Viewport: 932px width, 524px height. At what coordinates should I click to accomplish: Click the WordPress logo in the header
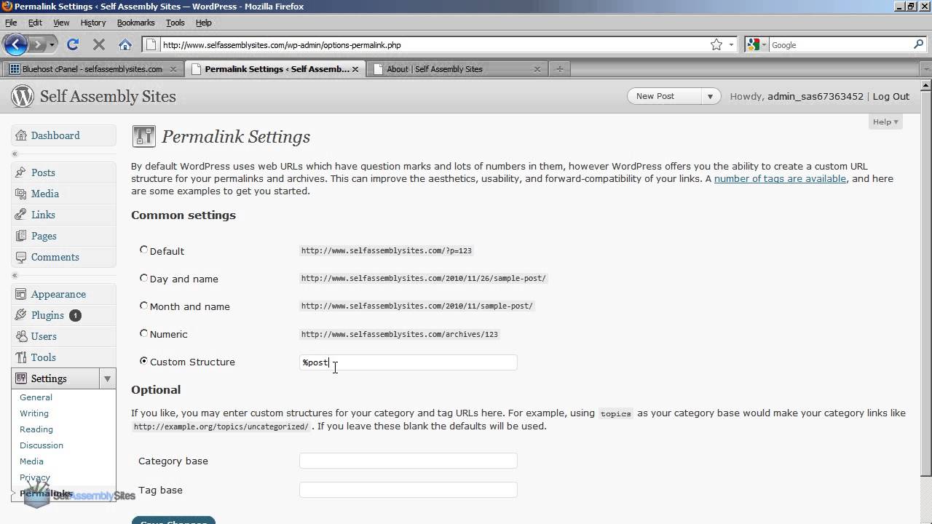click(x=23, y=96)
